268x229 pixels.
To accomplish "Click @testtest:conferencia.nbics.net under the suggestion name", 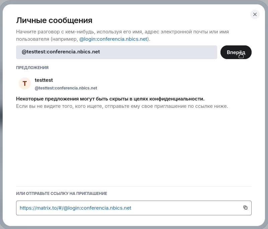I will point(66,88).
